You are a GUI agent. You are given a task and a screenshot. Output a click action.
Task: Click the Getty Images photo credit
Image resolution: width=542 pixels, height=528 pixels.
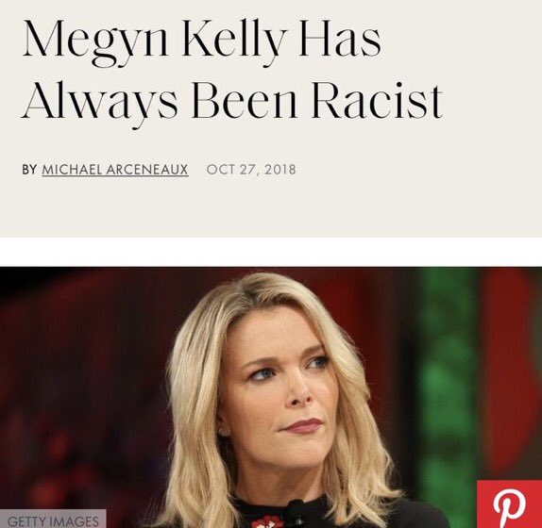pyautogui.click(x=53, y=520)
